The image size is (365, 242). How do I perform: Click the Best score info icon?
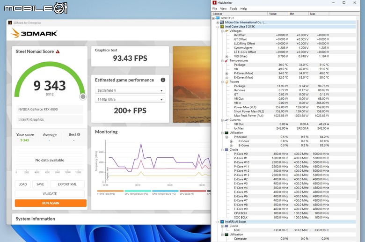tap(79, 134)
